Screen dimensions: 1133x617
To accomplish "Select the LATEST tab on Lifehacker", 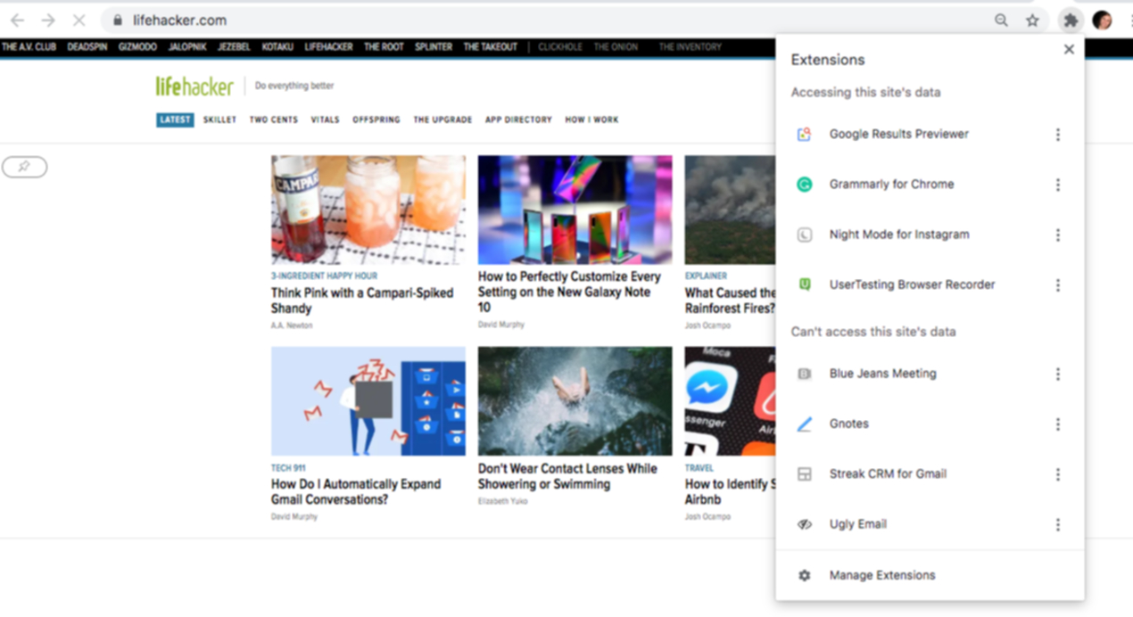I will coord(175,119).
